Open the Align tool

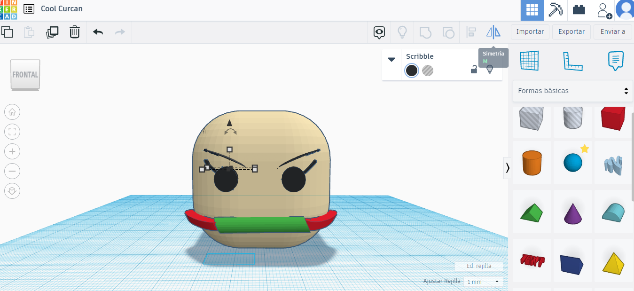(x=471, y=32)
